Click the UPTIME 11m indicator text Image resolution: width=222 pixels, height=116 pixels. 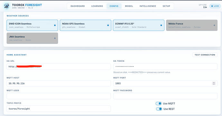[x=203, y=6]
